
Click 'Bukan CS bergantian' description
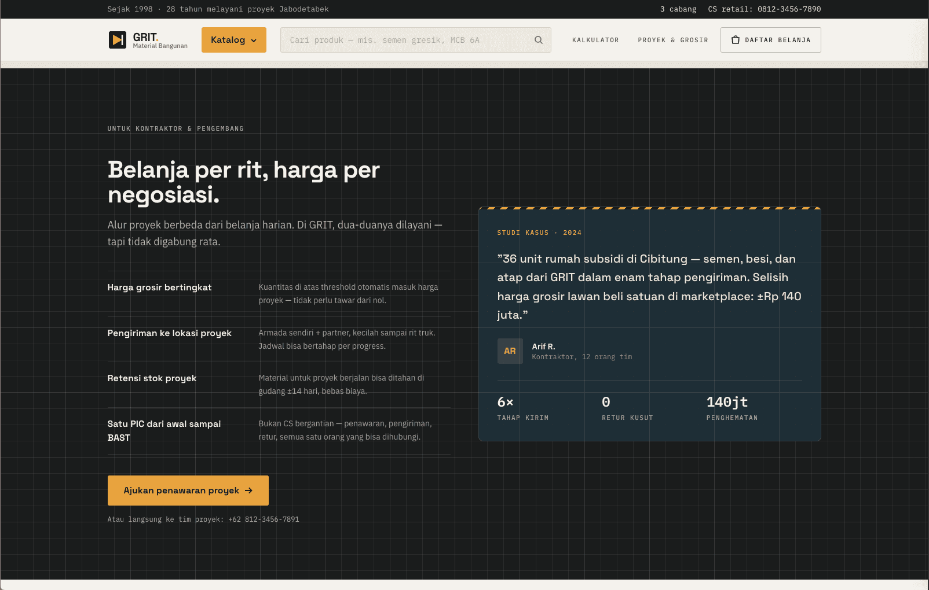[x=345, y=430]
